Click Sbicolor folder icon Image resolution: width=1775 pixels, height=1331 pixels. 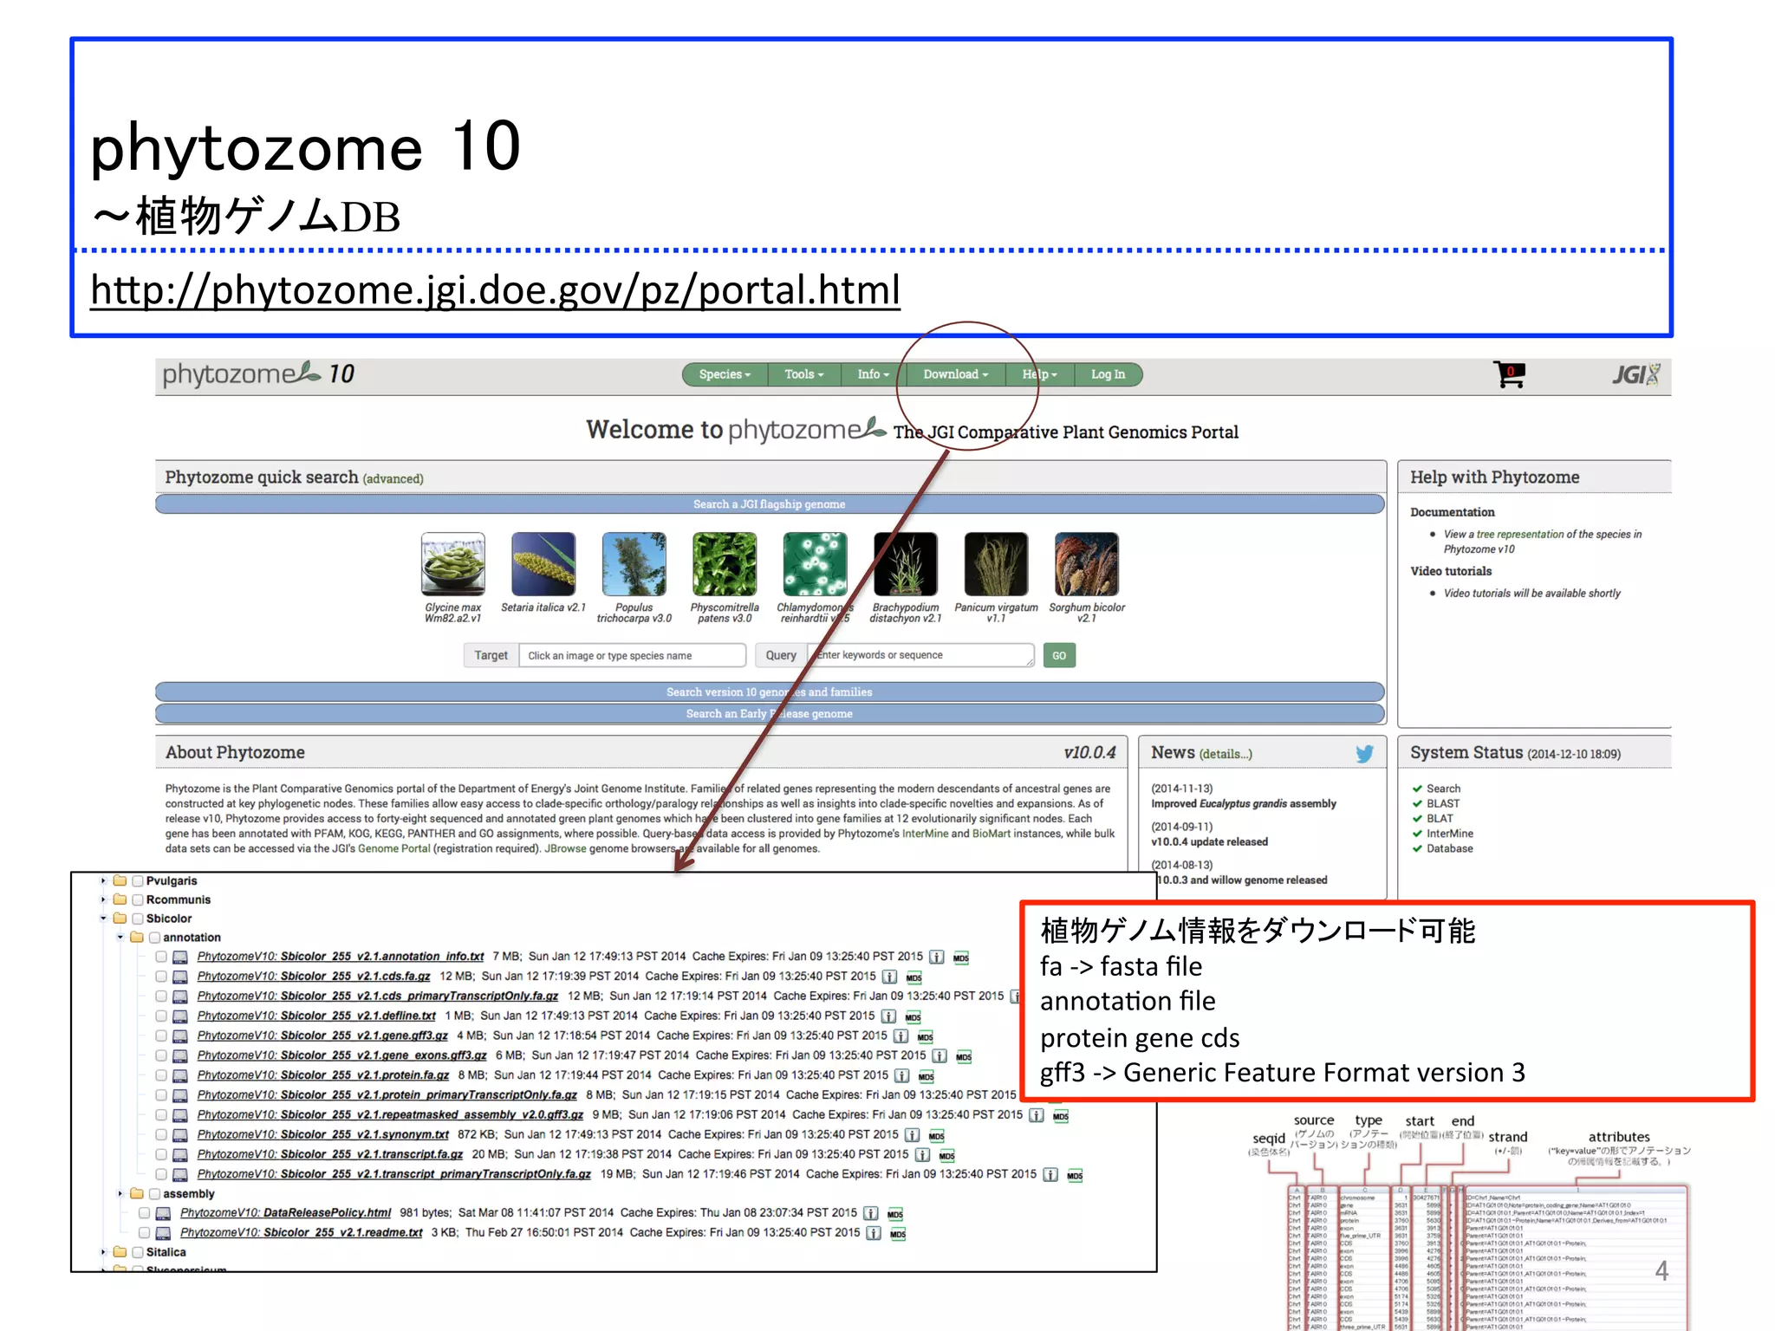click(x=120, y=919)
